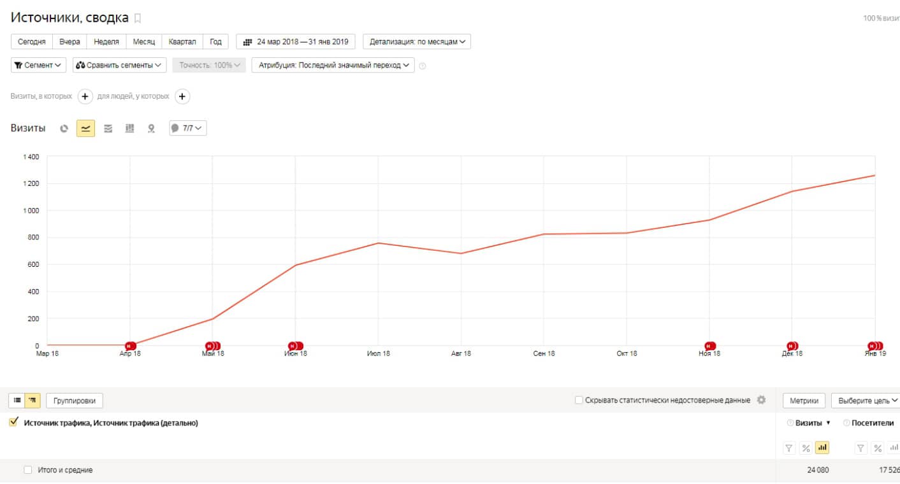This screenshot has height=484, width=900.
Task: Filter the Посетители column
Action: tap(861, 448)
